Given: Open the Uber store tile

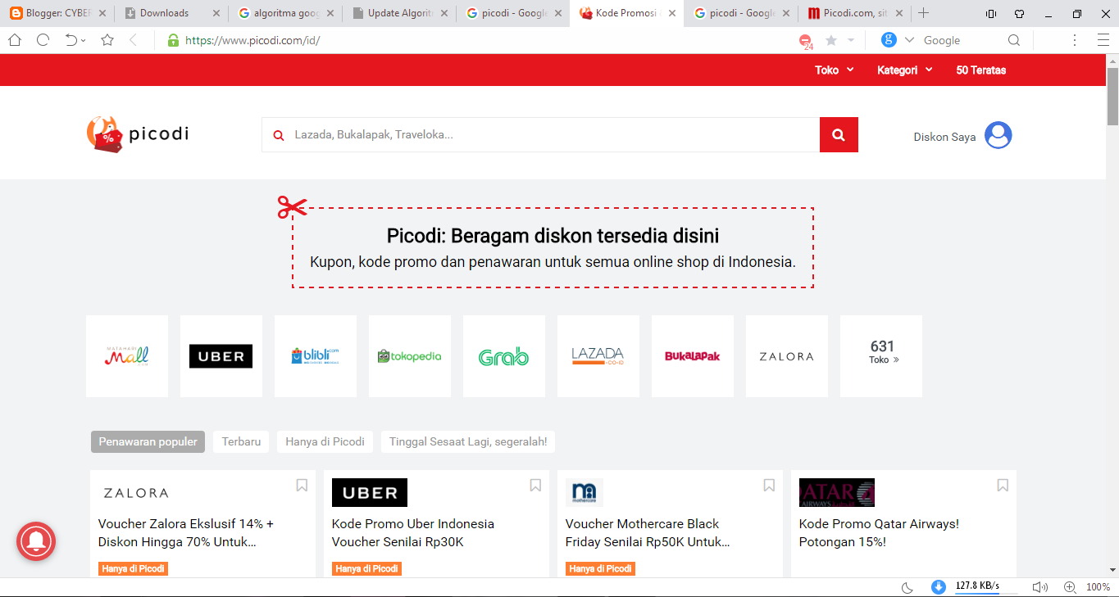Looking at the screenshot, I should pos(221,356).
